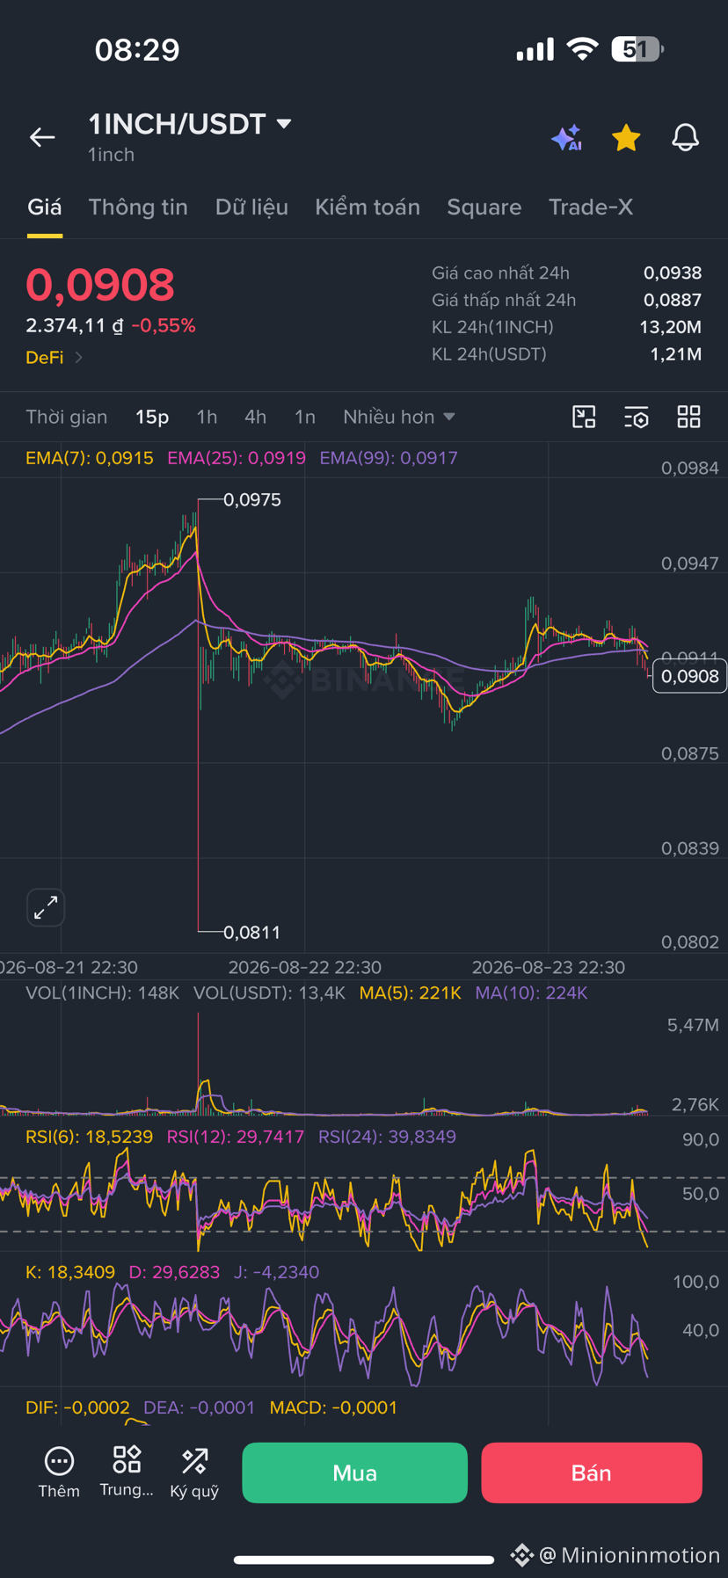Tap the current price label 0,0908 on axis
728x1578 pixels.
coord(689,676)
